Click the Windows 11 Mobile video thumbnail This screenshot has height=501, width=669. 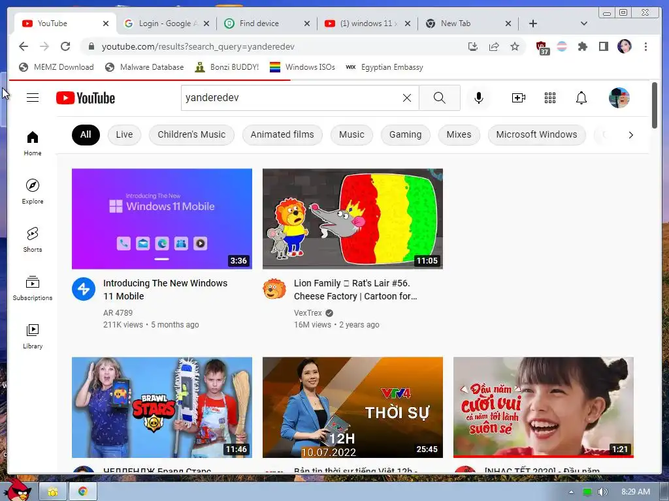(x=162, y=219)
